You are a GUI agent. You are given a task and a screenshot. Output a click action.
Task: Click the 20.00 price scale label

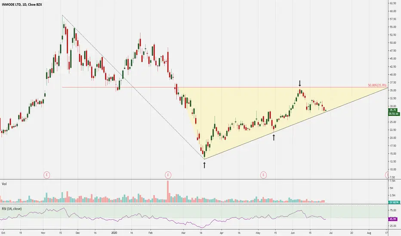(393, 138)
